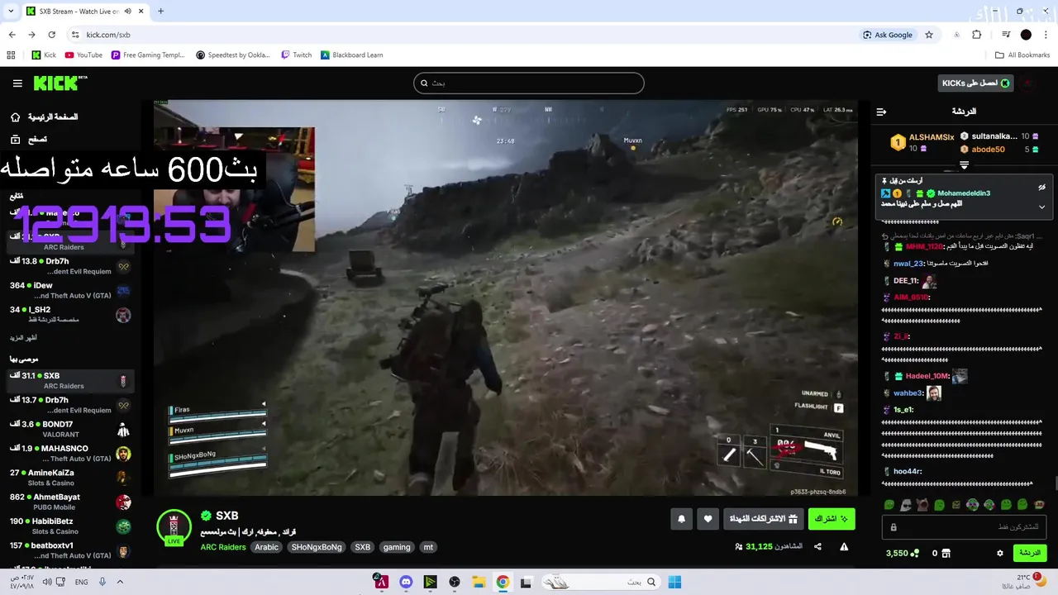Viewport: 1058px width, 595px height.
Task: Open iDew channel in following list
Action: [x=70, y=290]
